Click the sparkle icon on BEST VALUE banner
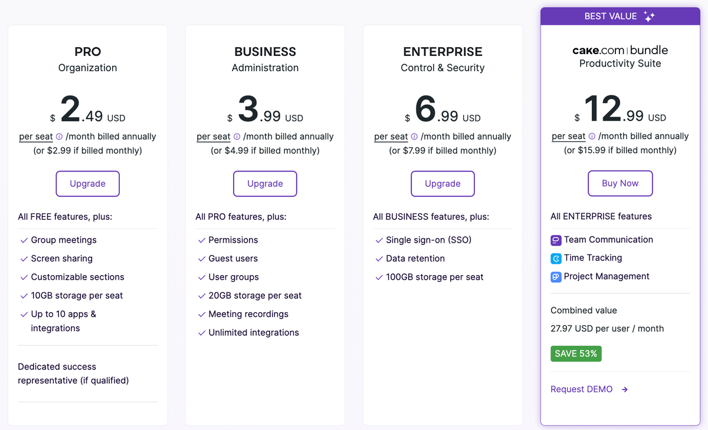Screen dimensions: 708x430 648,16
